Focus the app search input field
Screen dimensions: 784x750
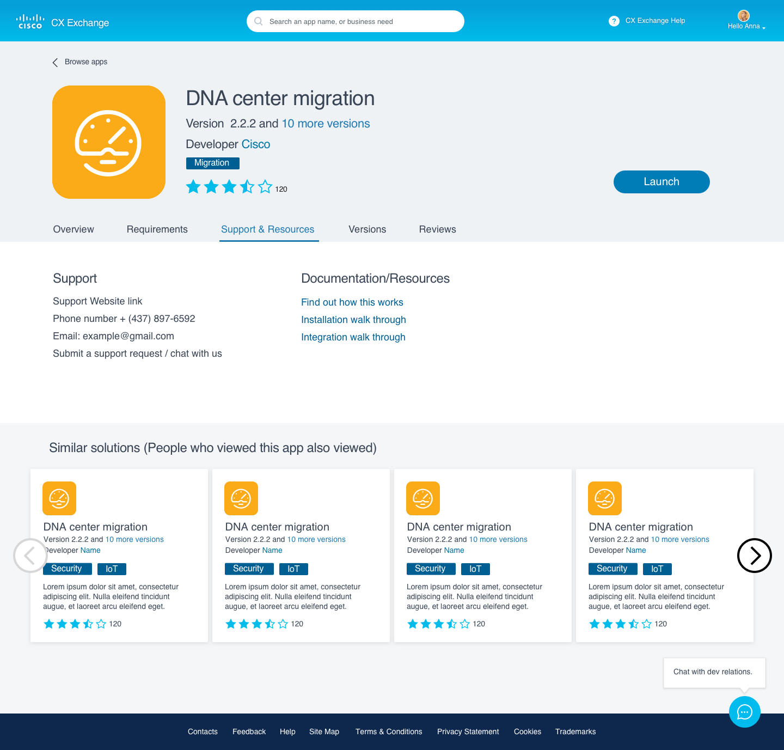[x=356, y=21]
